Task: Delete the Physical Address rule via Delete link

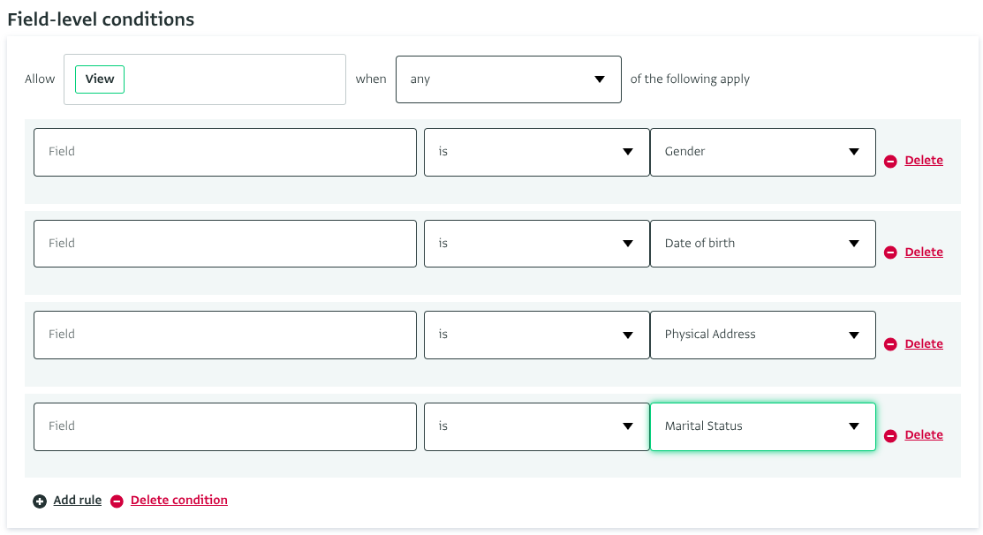Action: coord(924,343)
